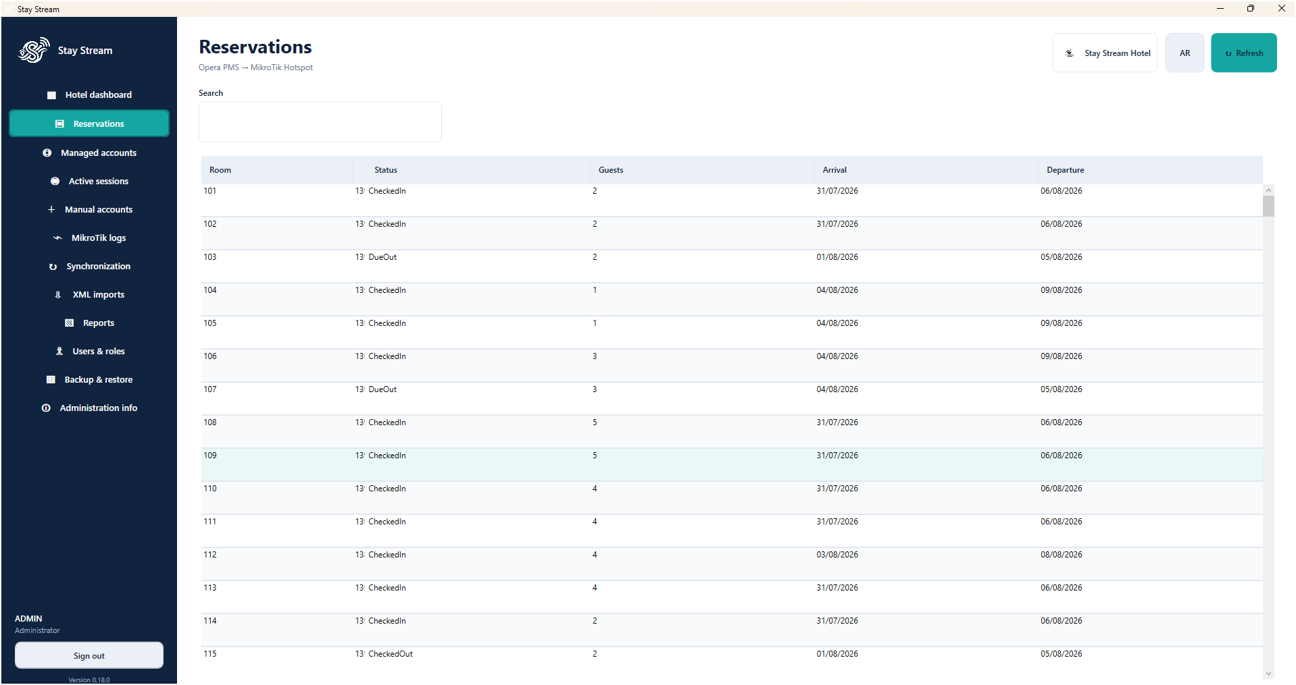Click the DueOut status of room 107
1296x685 pixels.
point(382,389)
